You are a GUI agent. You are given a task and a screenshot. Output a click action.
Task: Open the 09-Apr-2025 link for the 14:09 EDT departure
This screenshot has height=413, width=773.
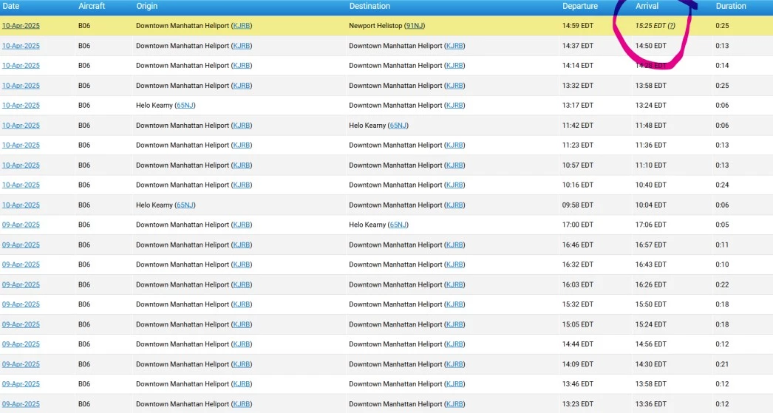pyautogui.click(x=21, y=364)
